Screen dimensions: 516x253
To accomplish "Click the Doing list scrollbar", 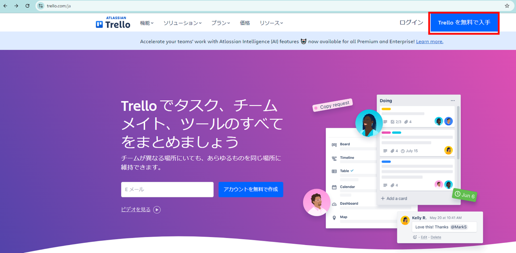I will pyautogui.click(x=458, y=132).
